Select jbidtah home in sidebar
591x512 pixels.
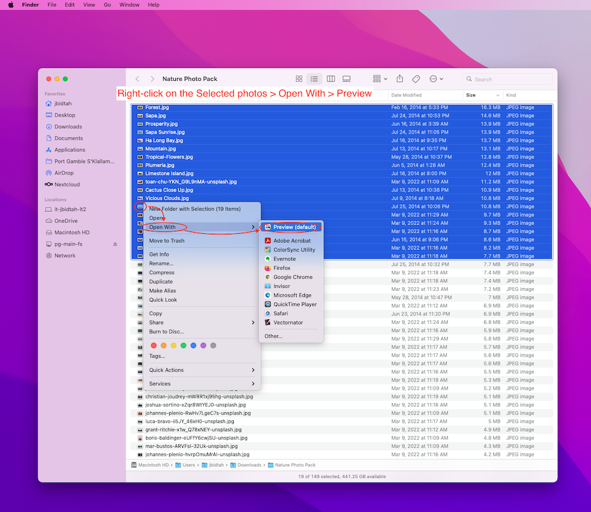coord(58,103)
